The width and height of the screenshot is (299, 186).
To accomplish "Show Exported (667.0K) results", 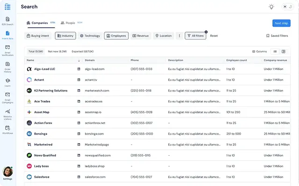I will [x=83, y=52].
